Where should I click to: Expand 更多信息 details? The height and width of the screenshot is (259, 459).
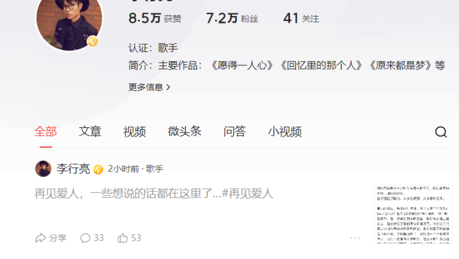click(149, 87)
